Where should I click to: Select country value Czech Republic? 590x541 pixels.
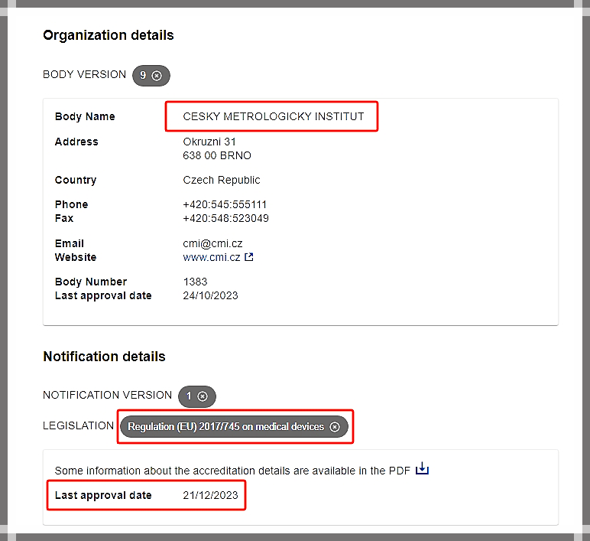click(x=222, y=180)
